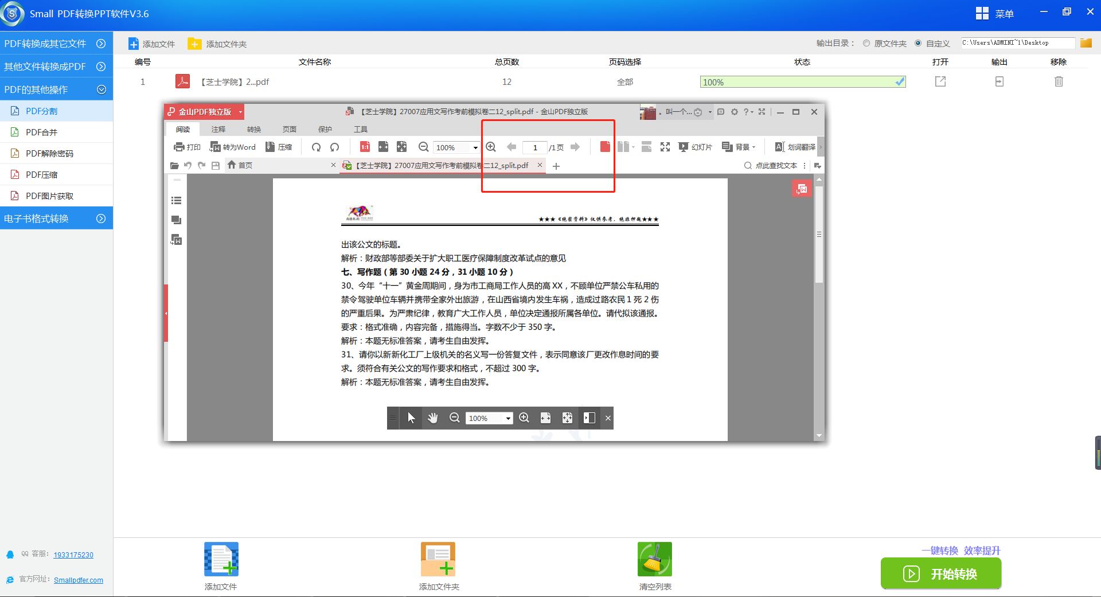Click 压缩 compress tool in PDF viewer
The height and width of the screenshot is (597, 1101).
(279, 147)
